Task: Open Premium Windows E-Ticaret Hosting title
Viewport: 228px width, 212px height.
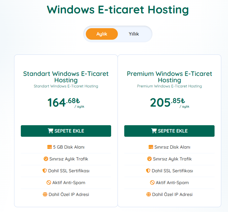Action: pyautogui.click(x=169, y=77)
